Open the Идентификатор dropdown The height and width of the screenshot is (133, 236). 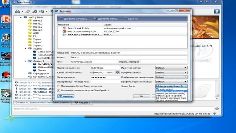[171, 68]
